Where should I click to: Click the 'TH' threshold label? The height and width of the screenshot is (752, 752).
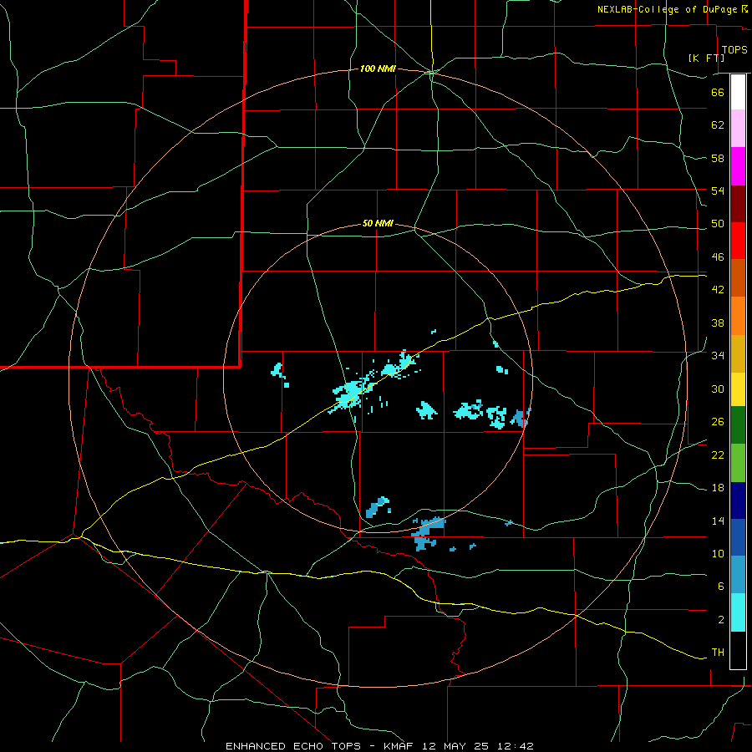pos(718,653)
